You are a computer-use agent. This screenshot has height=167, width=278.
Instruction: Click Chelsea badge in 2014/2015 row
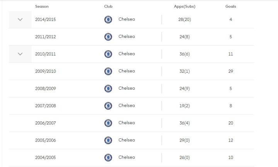point(108,19)
